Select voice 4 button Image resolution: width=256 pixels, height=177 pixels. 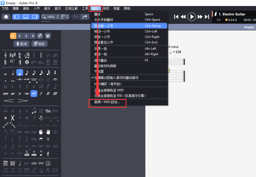(33, 36)
